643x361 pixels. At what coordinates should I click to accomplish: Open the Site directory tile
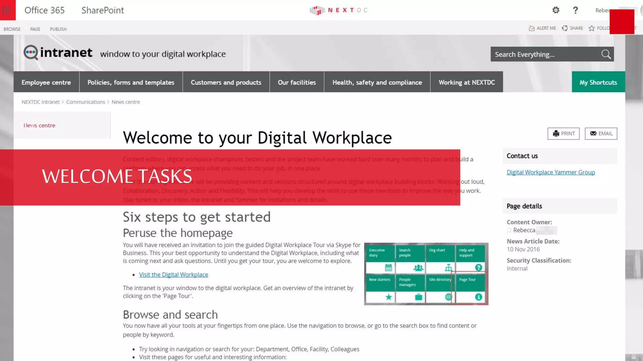click(x=440, y=288)
